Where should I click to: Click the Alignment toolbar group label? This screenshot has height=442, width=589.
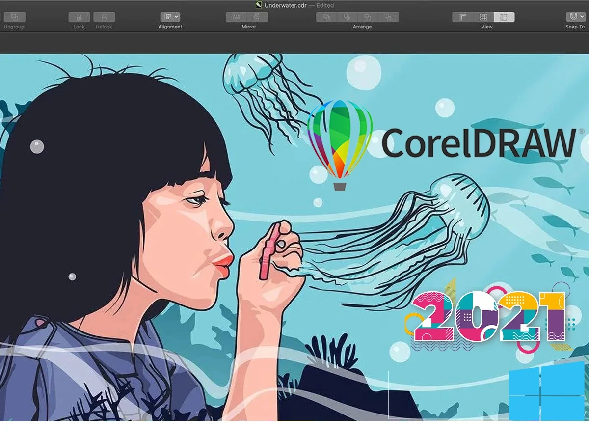click(170, 27)
